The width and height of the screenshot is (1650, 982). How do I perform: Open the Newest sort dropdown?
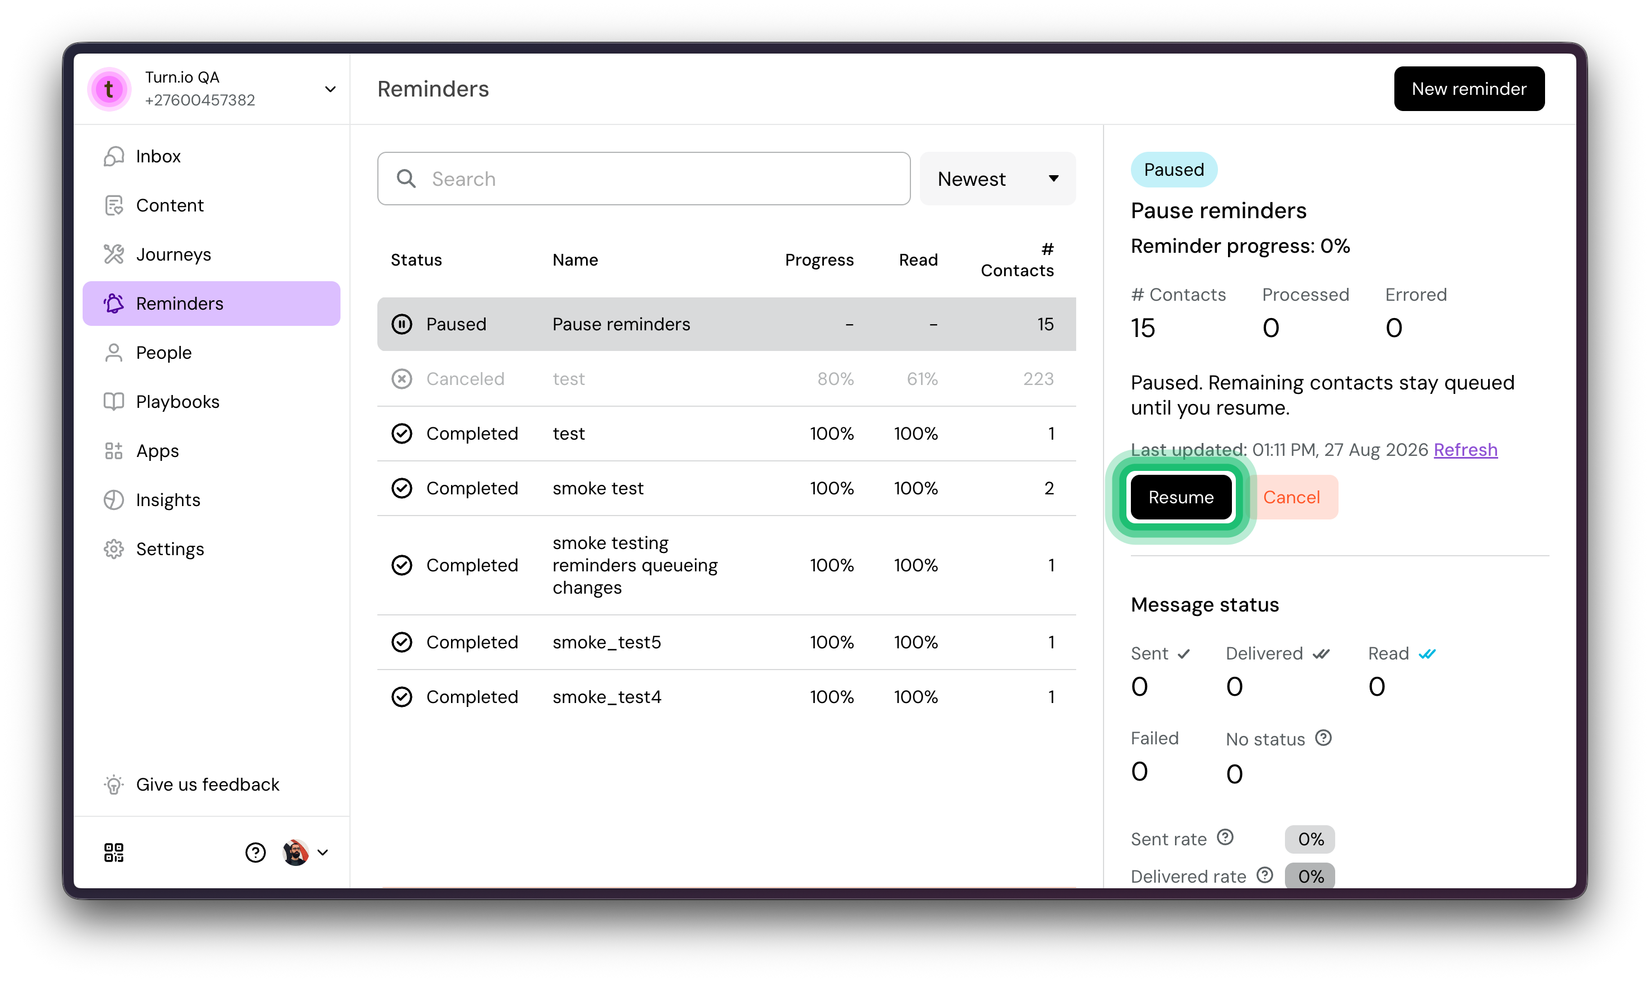997,179
